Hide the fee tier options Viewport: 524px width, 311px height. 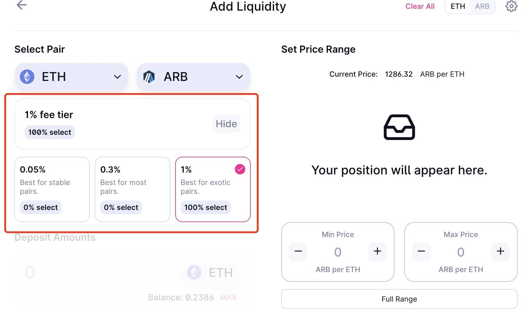tap(226, 124)
